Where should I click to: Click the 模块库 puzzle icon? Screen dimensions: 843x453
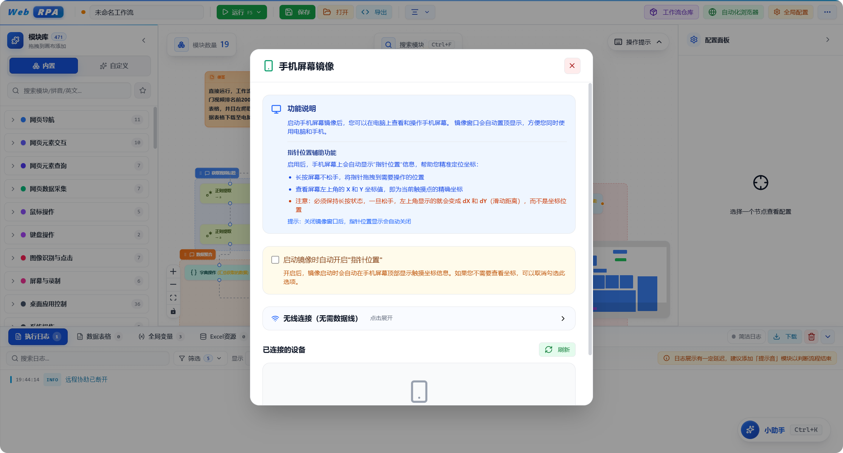[x=16, y=40]
